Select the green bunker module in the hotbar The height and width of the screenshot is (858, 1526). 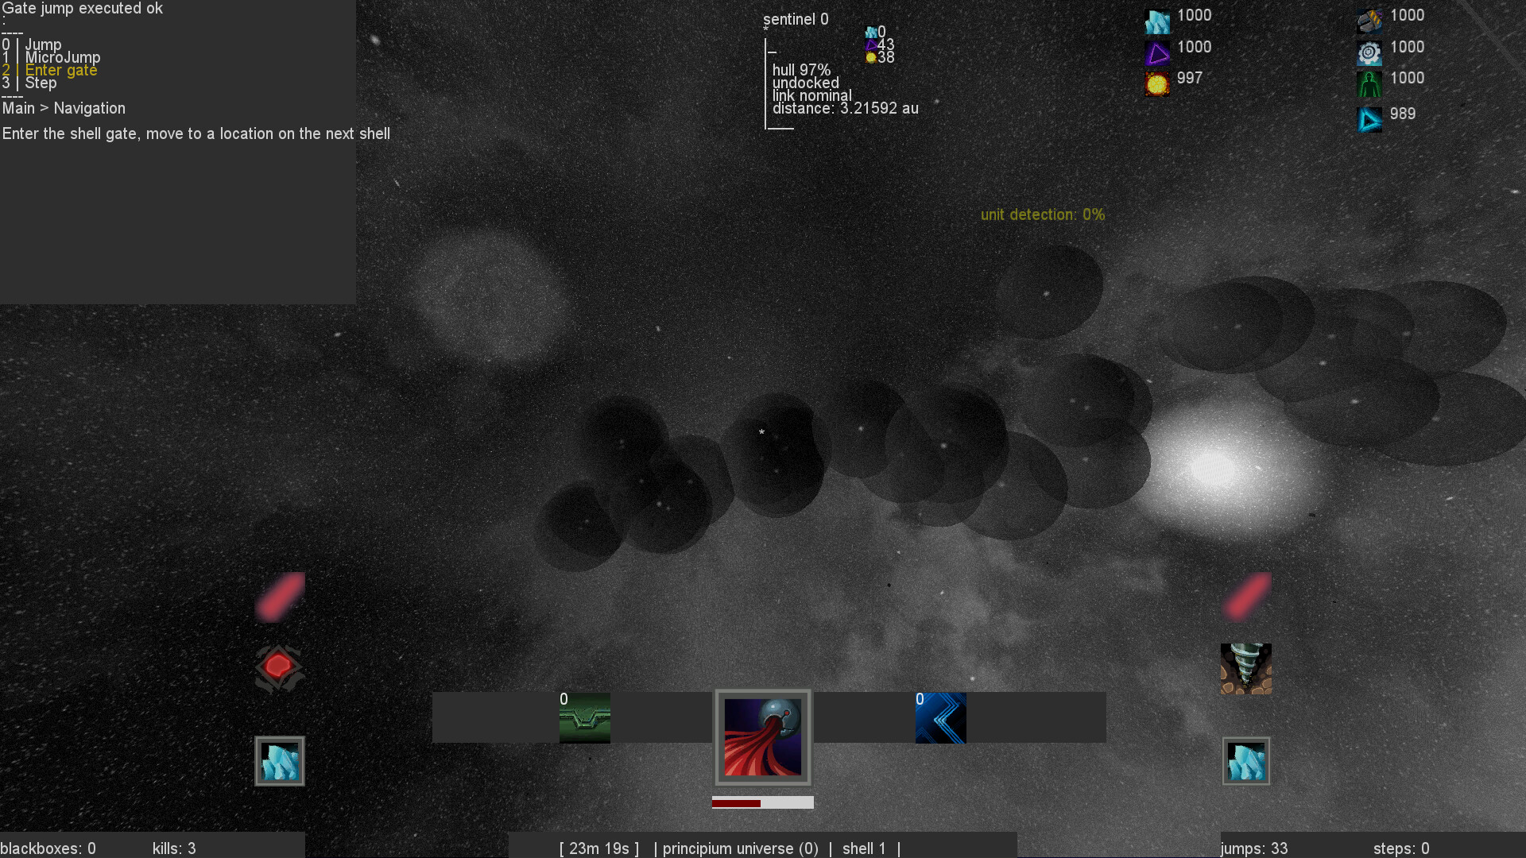pyautogui.click(x=586, y=717)
